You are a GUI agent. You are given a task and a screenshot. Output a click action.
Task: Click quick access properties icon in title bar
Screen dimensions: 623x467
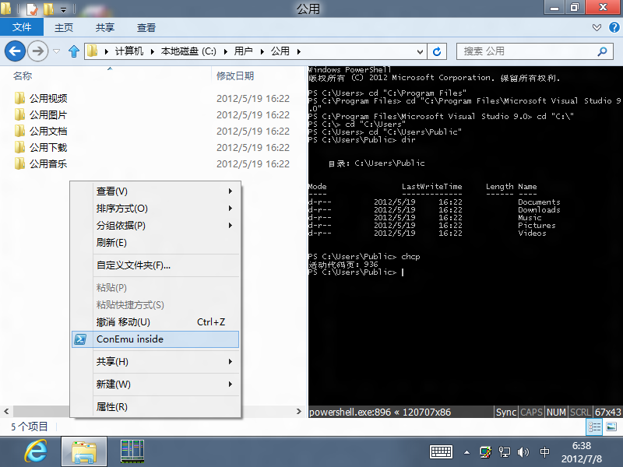click(31, 9)
